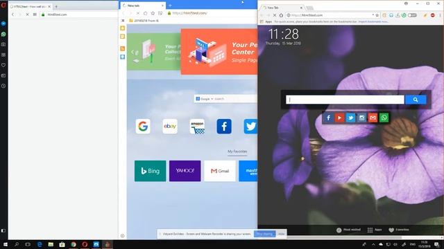Open YouTube shortcut below the search box
The height and width of the screenshot is (249, 444).
tap(339, 118)
